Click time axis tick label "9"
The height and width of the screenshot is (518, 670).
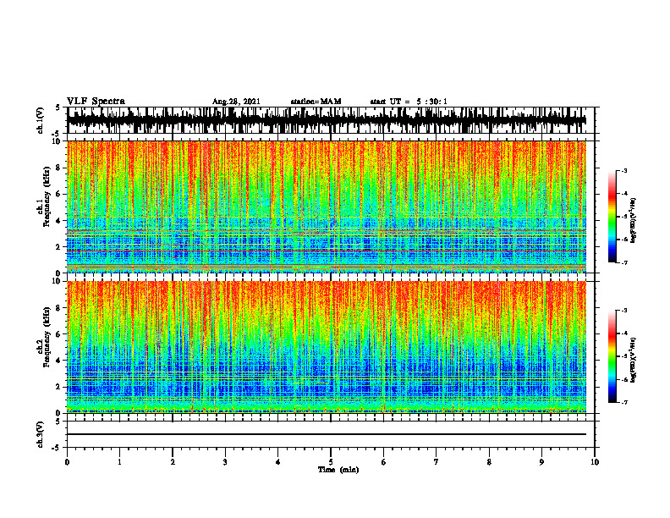coord(541,462)
